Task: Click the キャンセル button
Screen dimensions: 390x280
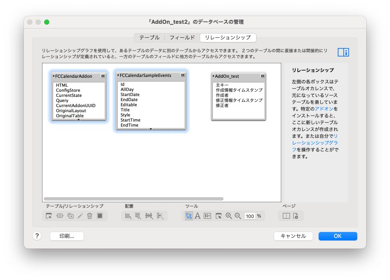Action: pyautogui.click(x=293, y=236)
